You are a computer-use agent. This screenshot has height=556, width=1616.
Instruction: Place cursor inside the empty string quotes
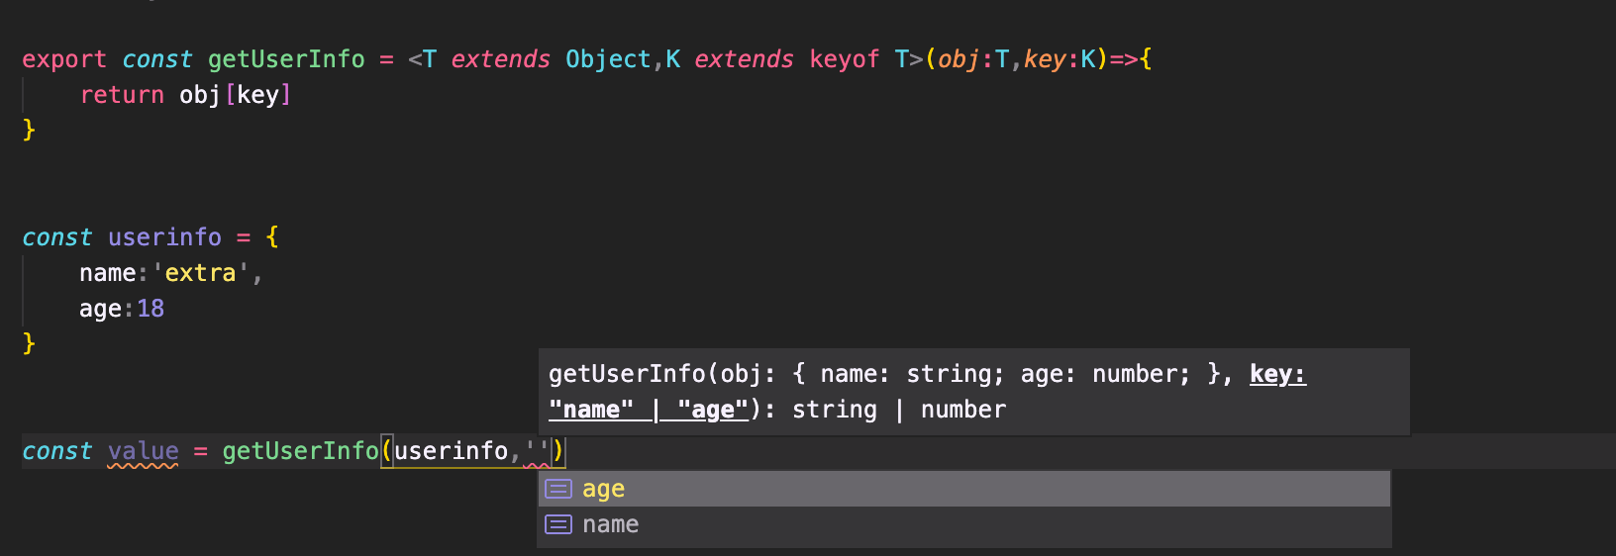[x=537, y=451]
